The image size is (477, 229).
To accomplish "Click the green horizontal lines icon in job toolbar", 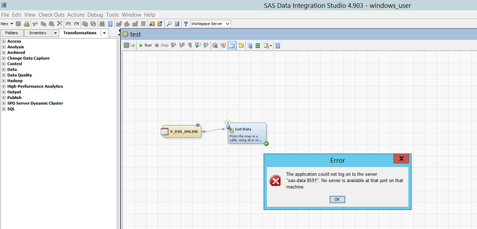I will [x=258, y=45].
